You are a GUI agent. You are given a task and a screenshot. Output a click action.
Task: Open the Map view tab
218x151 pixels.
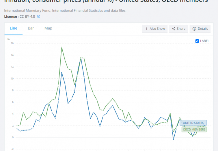click(x=48, y=28)
